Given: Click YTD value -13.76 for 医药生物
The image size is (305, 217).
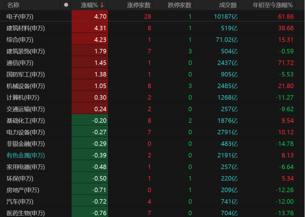Looking at the screenshot, I should pyautogui.click(x=284, y=213).
